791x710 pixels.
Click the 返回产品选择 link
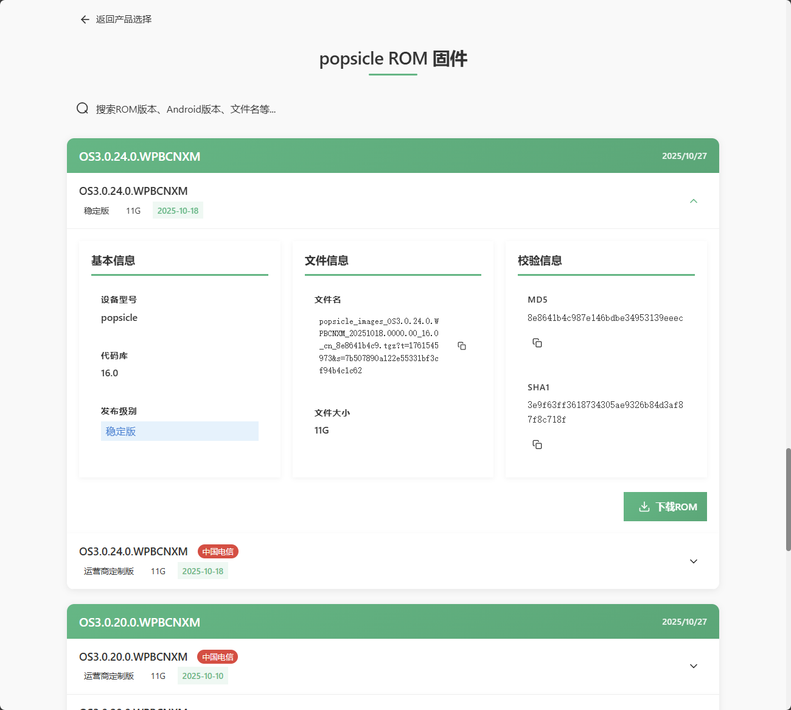click(x=123, y=19)
